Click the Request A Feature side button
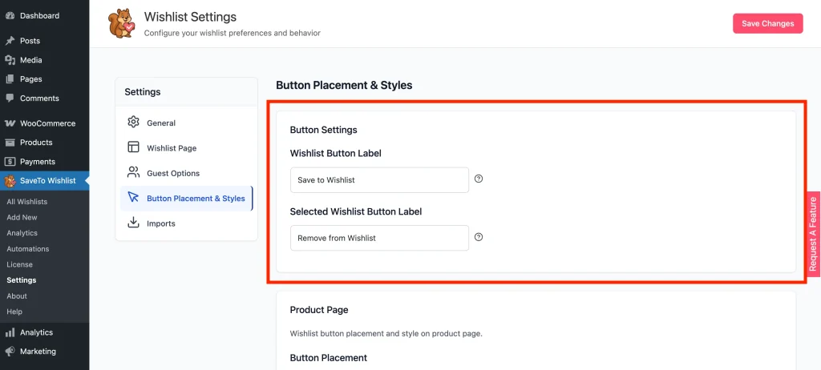 (813, 234)
